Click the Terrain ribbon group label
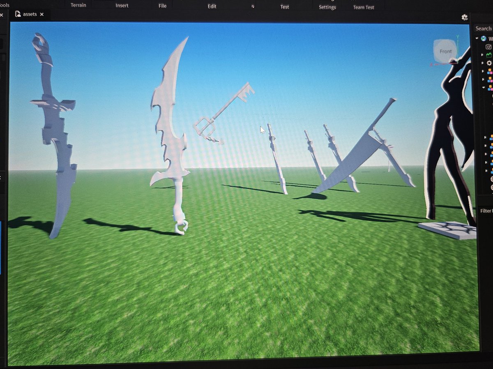The width and height of the screenshot is (493, 369). point(78,5)
